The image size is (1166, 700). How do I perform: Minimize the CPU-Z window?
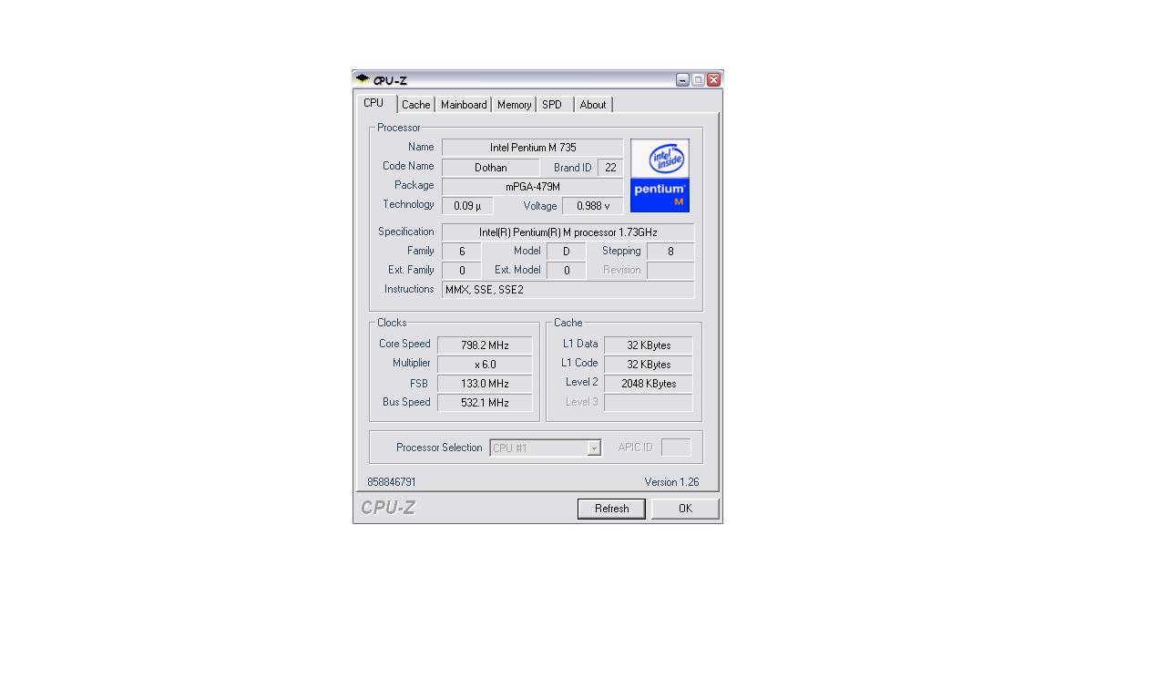(682, 80)
